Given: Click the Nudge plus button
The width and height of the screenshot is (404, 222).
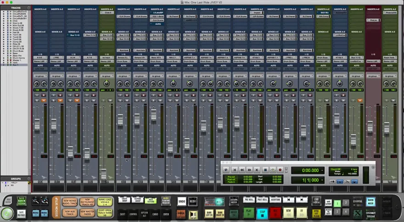Looking at the screenshot, I should 45,213.
